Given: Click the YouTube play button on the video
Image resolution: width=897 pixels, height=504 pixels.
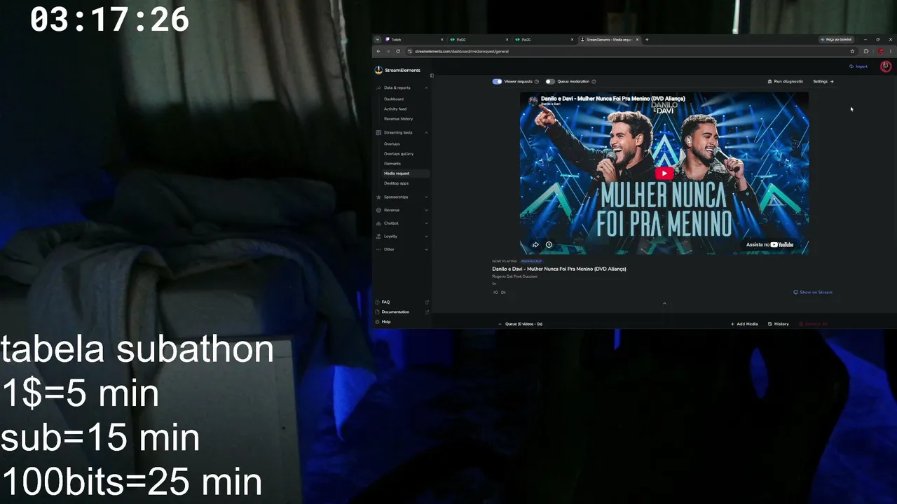Looking at the screenshot, I should tap(664, 174).
